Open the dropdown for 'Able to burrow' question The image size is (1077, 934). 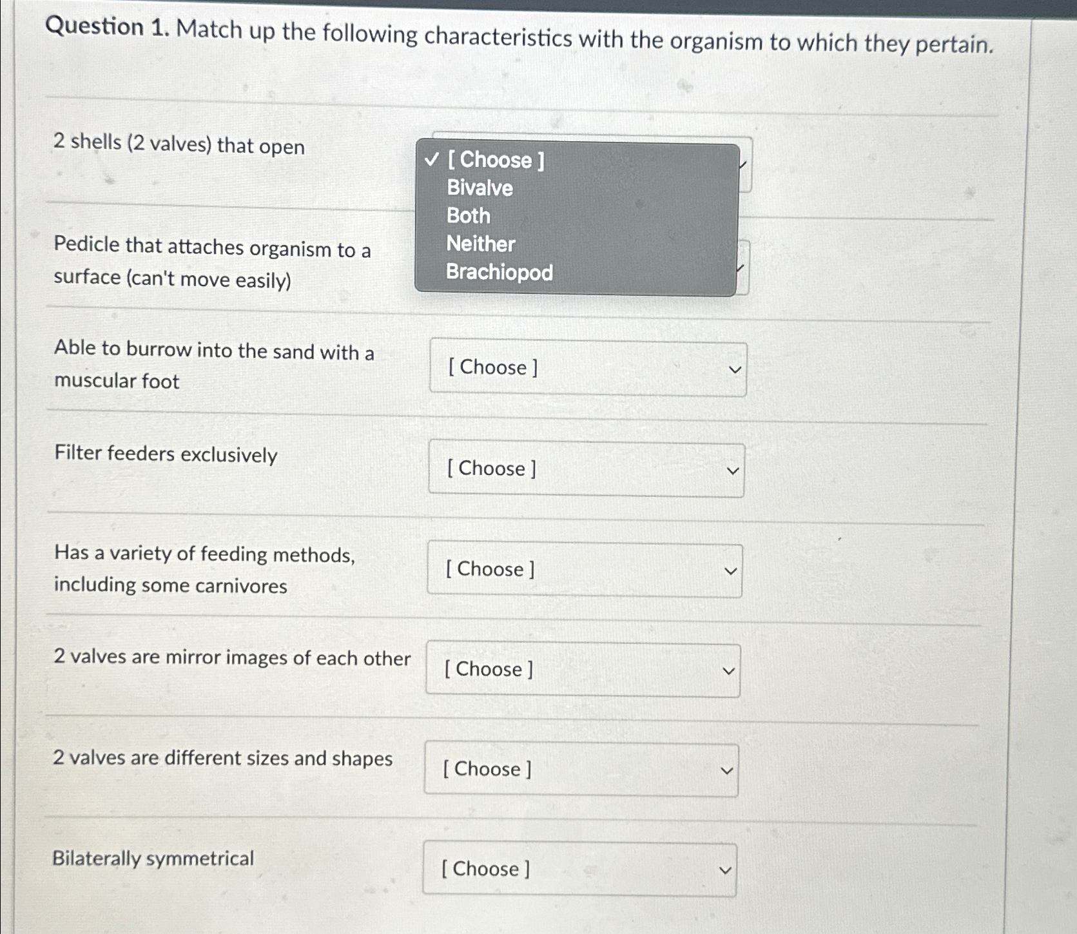point(588,368)
